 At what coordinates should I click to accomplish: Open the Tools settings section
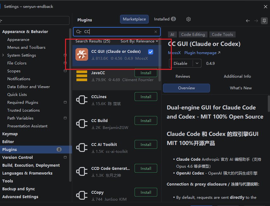coord(8,181)
